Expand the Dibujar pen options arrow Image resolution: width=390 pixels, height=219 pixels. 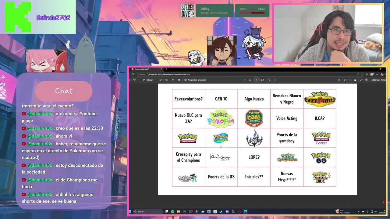(156, 80)
